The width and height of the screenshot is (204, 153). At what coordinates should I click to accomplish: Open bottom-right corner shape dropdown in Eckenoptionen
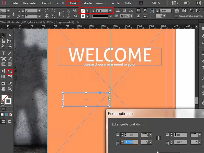200,142
